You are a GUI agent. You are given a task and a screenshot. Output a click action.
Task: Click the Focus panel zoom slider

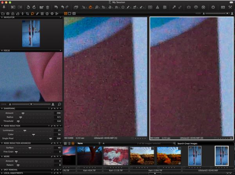[x=31, y=104]
